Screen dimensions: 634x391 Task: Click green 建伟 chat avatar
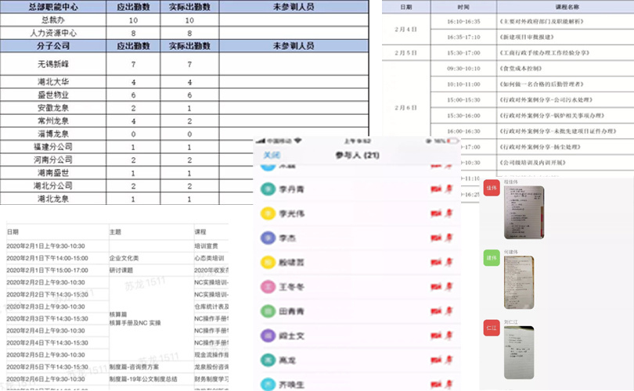coord(491,258)
